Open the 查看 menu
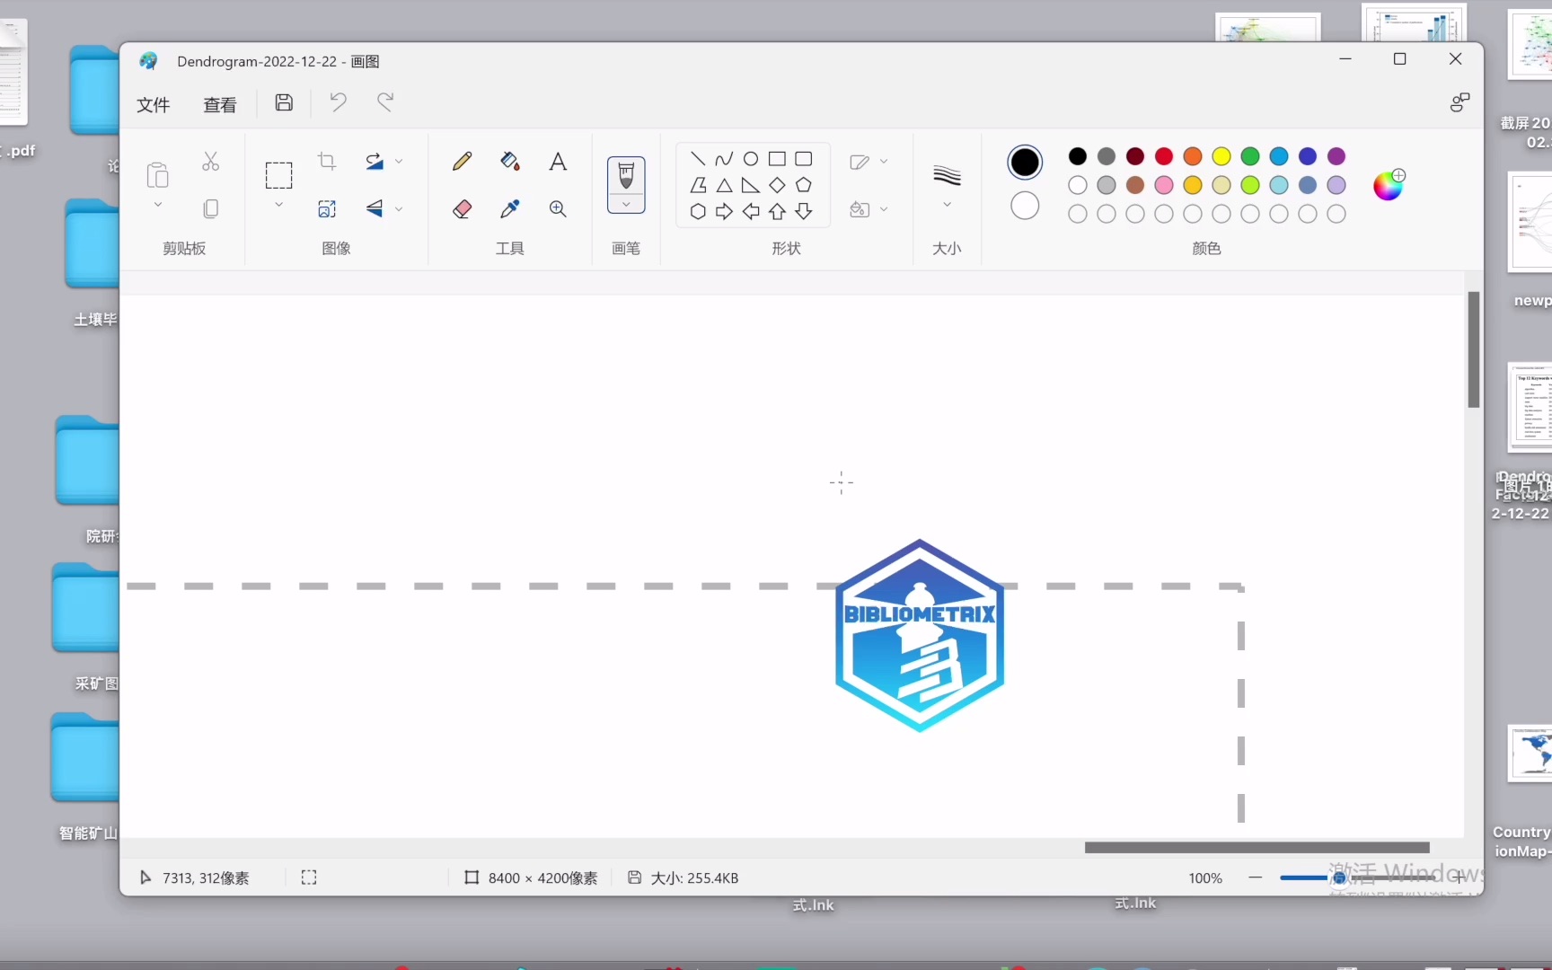This screenshot has width=1552, height=970. point(220,105)
